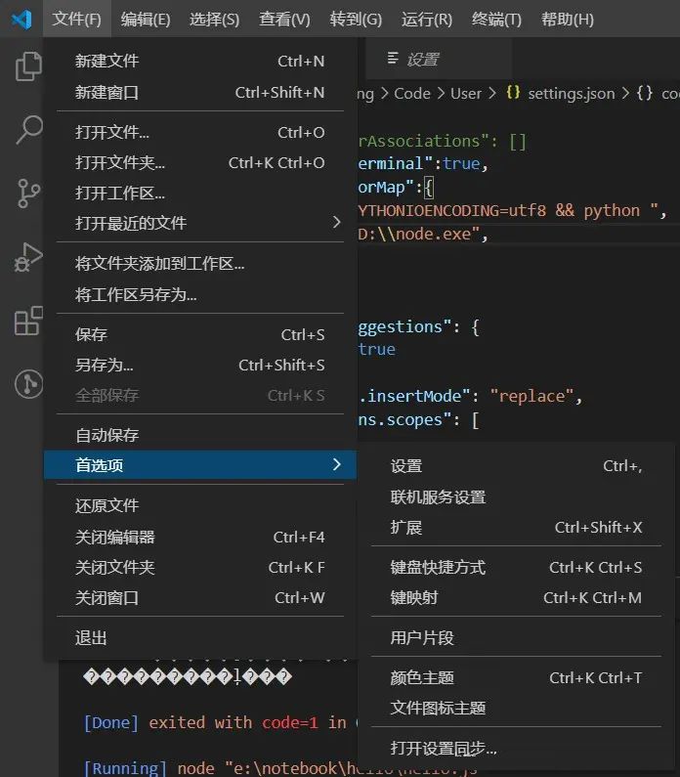Toggle 自动保存 option
The image size is (680, 777).
pyautogui.click(x=200, y=435)
